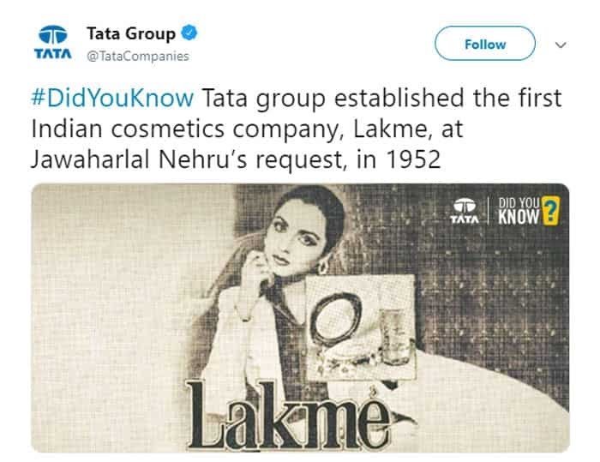Click the Tata Group display name

tap(131, 33)
